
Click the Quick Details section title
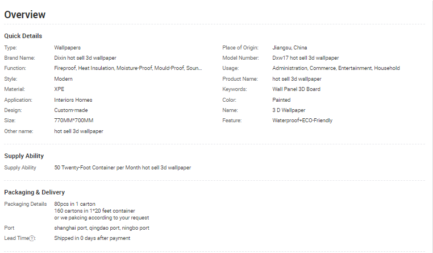(23, 36)
